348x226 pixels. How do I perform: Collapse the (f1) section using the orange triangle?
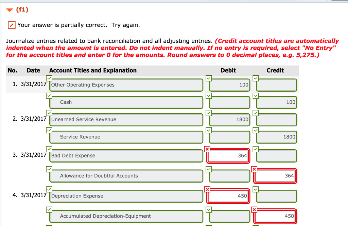tap(9, 10)
